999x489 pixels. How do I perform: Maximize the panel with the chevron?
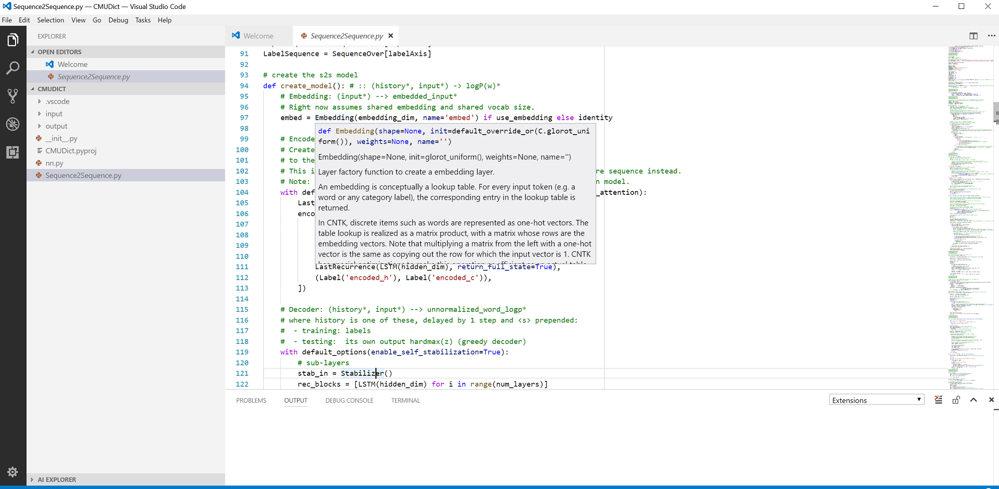[974, 400]
